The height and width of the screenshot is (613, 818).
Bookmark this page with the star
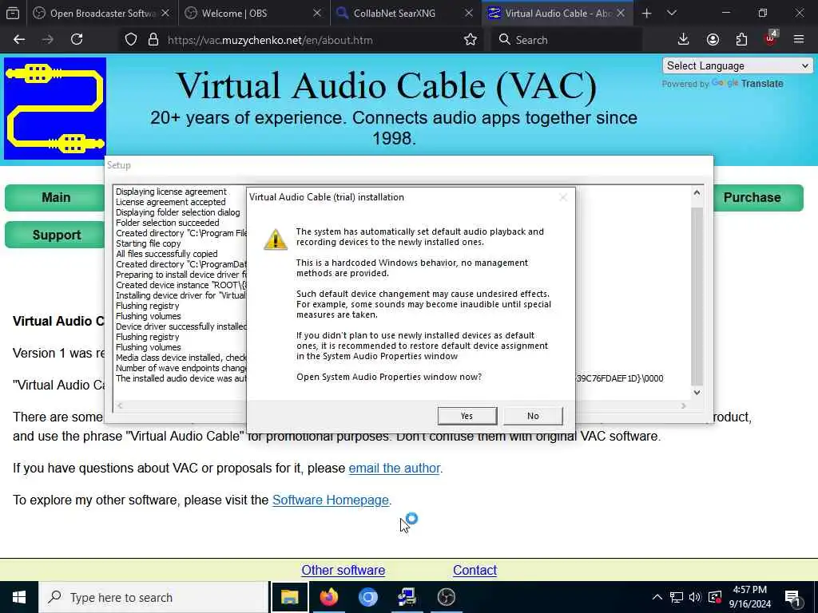470,40
